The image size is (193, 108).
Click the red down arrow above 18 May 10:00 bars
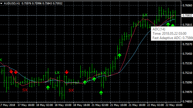pos(66,72)
